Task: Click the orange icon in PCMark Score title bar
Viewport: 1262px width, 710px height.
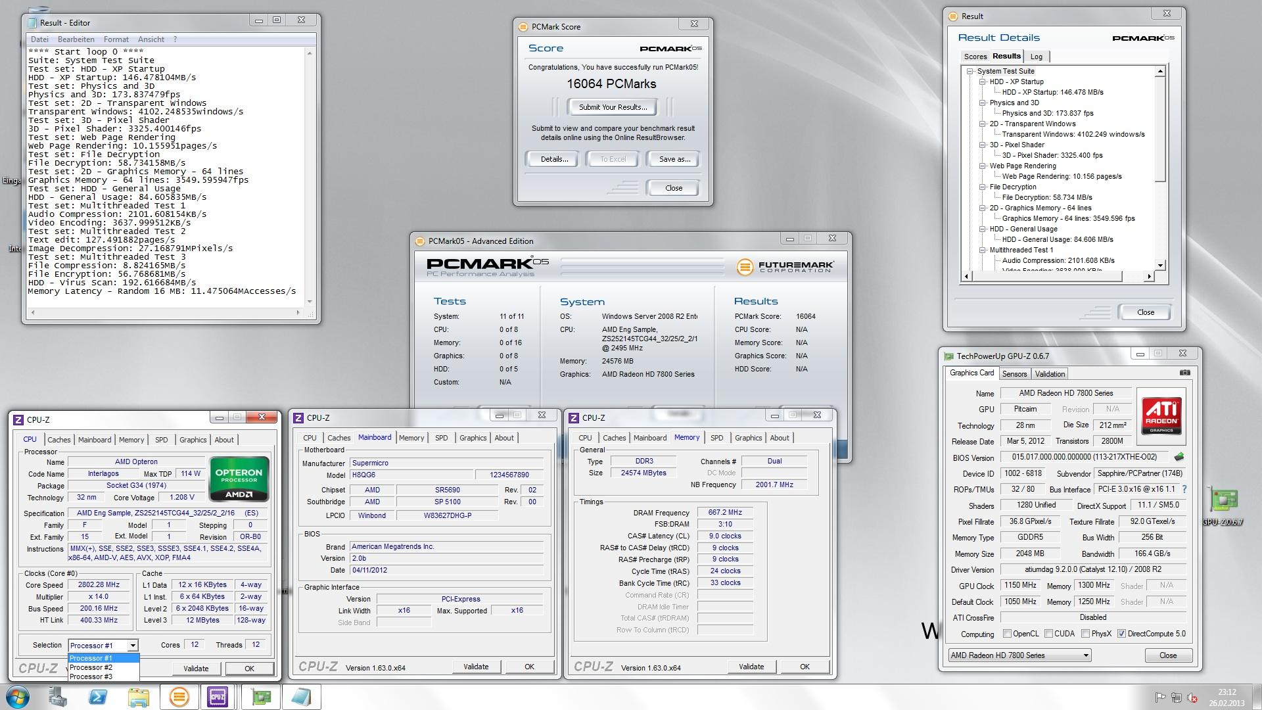Action: 523,27
